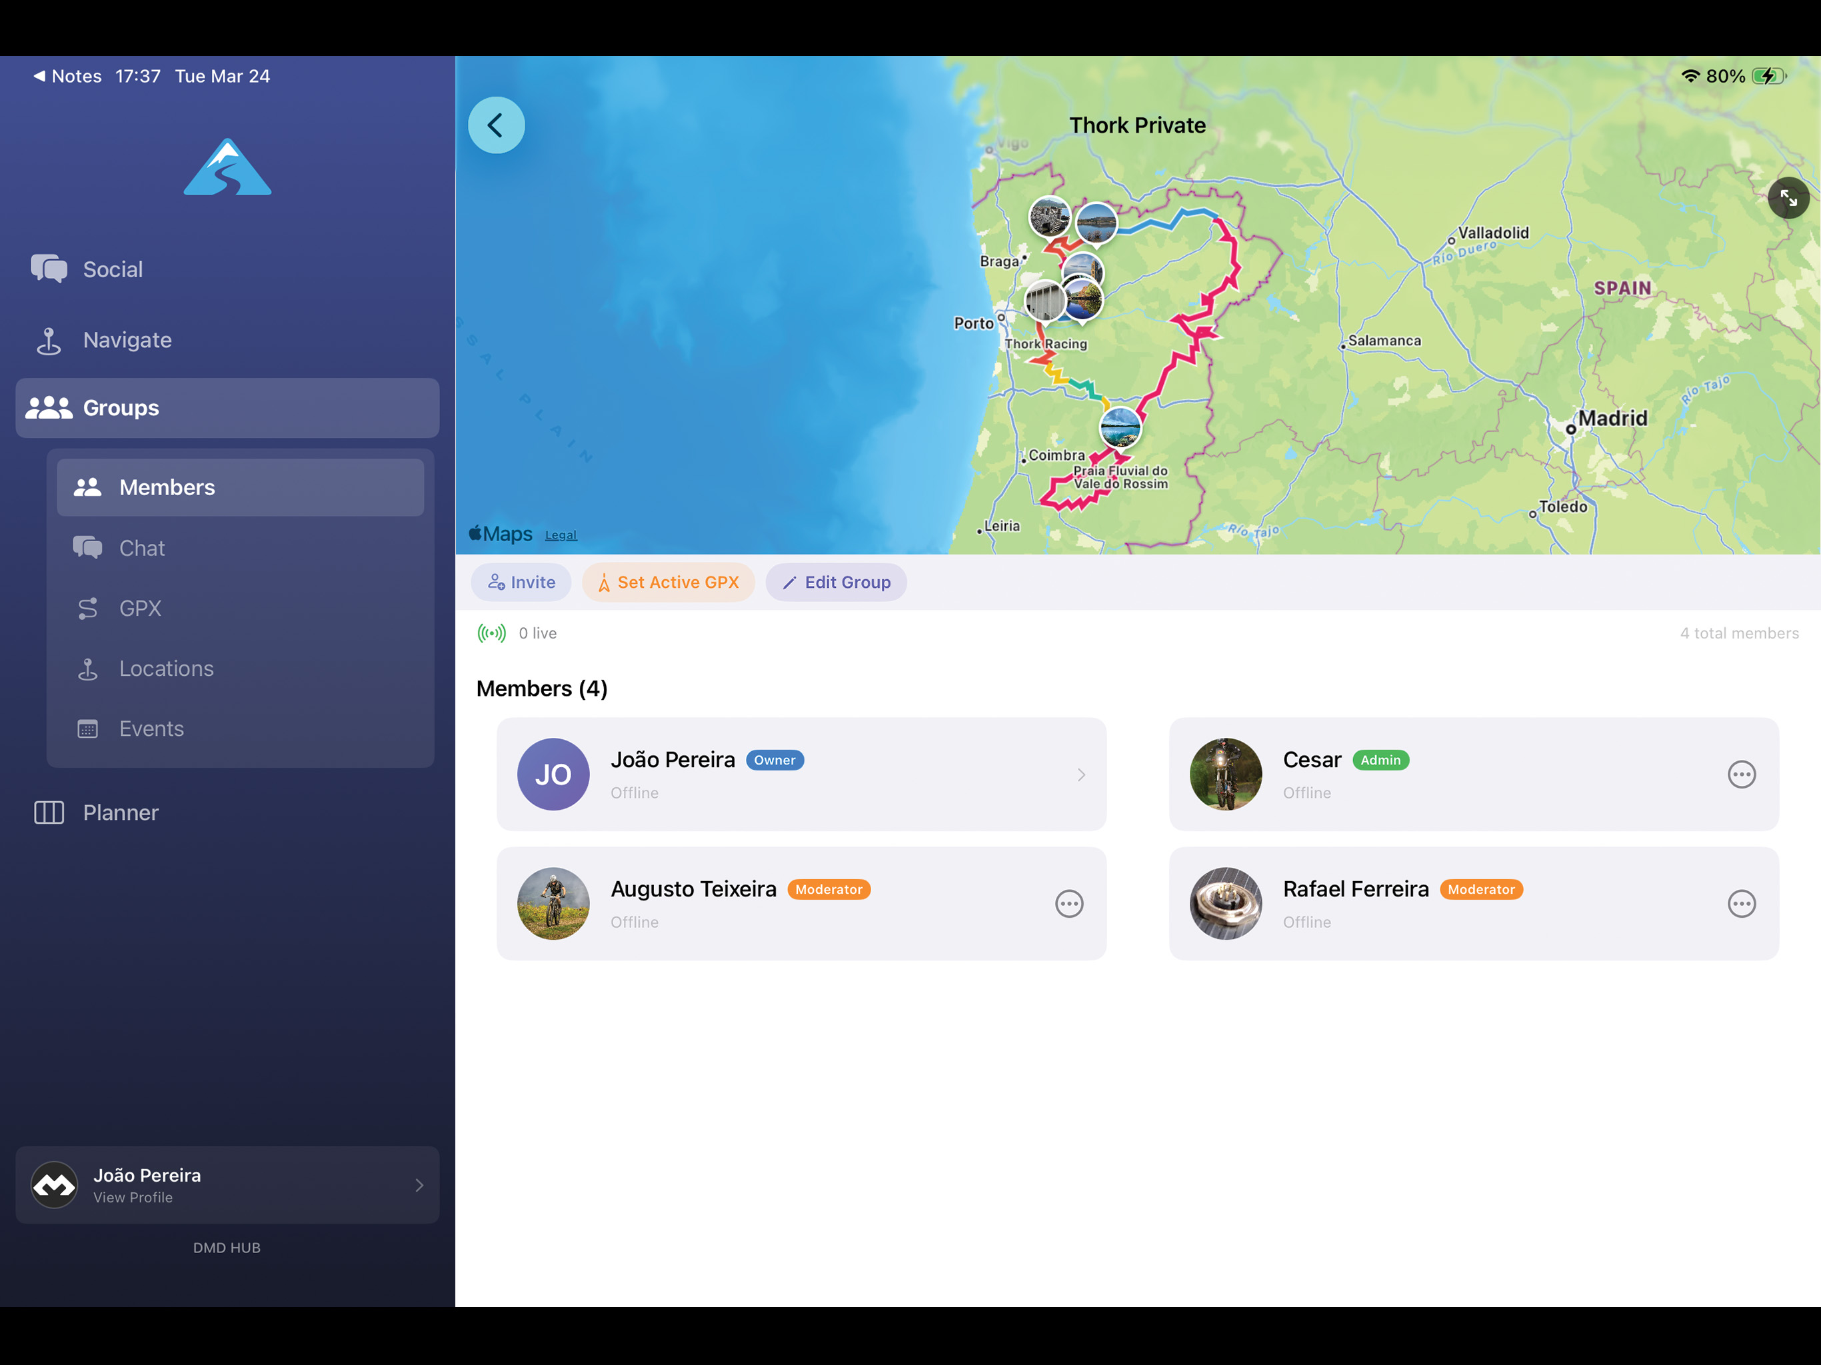Open the Members submenu item

pyautogui.click(x=241, y=487)
